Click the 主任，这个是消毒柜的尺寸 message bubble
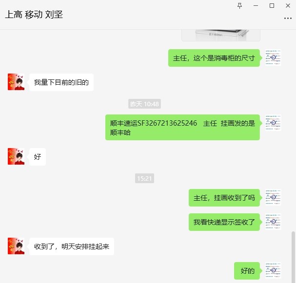This screenshot has width=296, height=283. point(214,58)
